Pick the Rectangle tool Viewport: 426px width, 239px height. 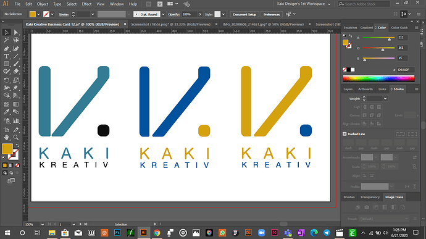click(x=6, y=64)
